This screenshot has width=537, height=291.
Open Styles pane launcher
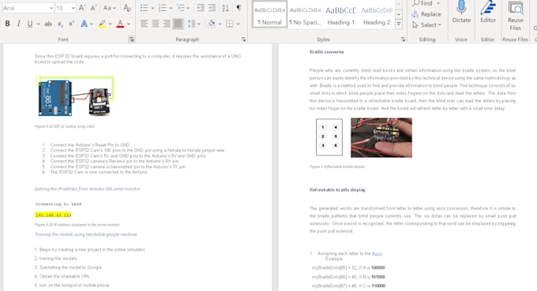click(x=403, y=39)
